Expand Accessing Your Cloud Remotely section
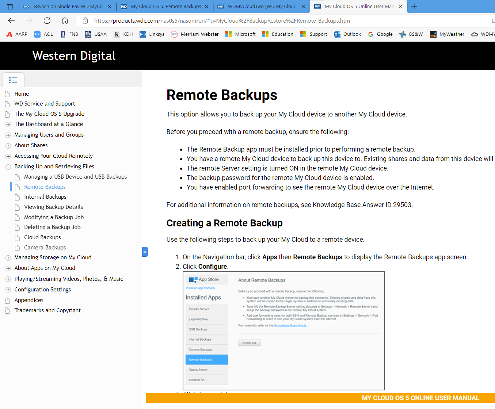This screenshot has width=495, height=409. pos(8,156)
